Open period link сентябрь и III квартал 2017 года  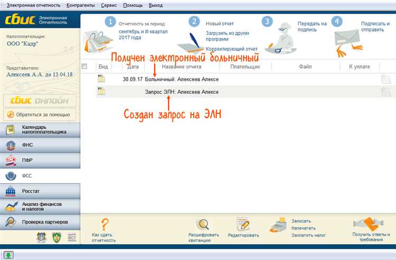(143, 35)
